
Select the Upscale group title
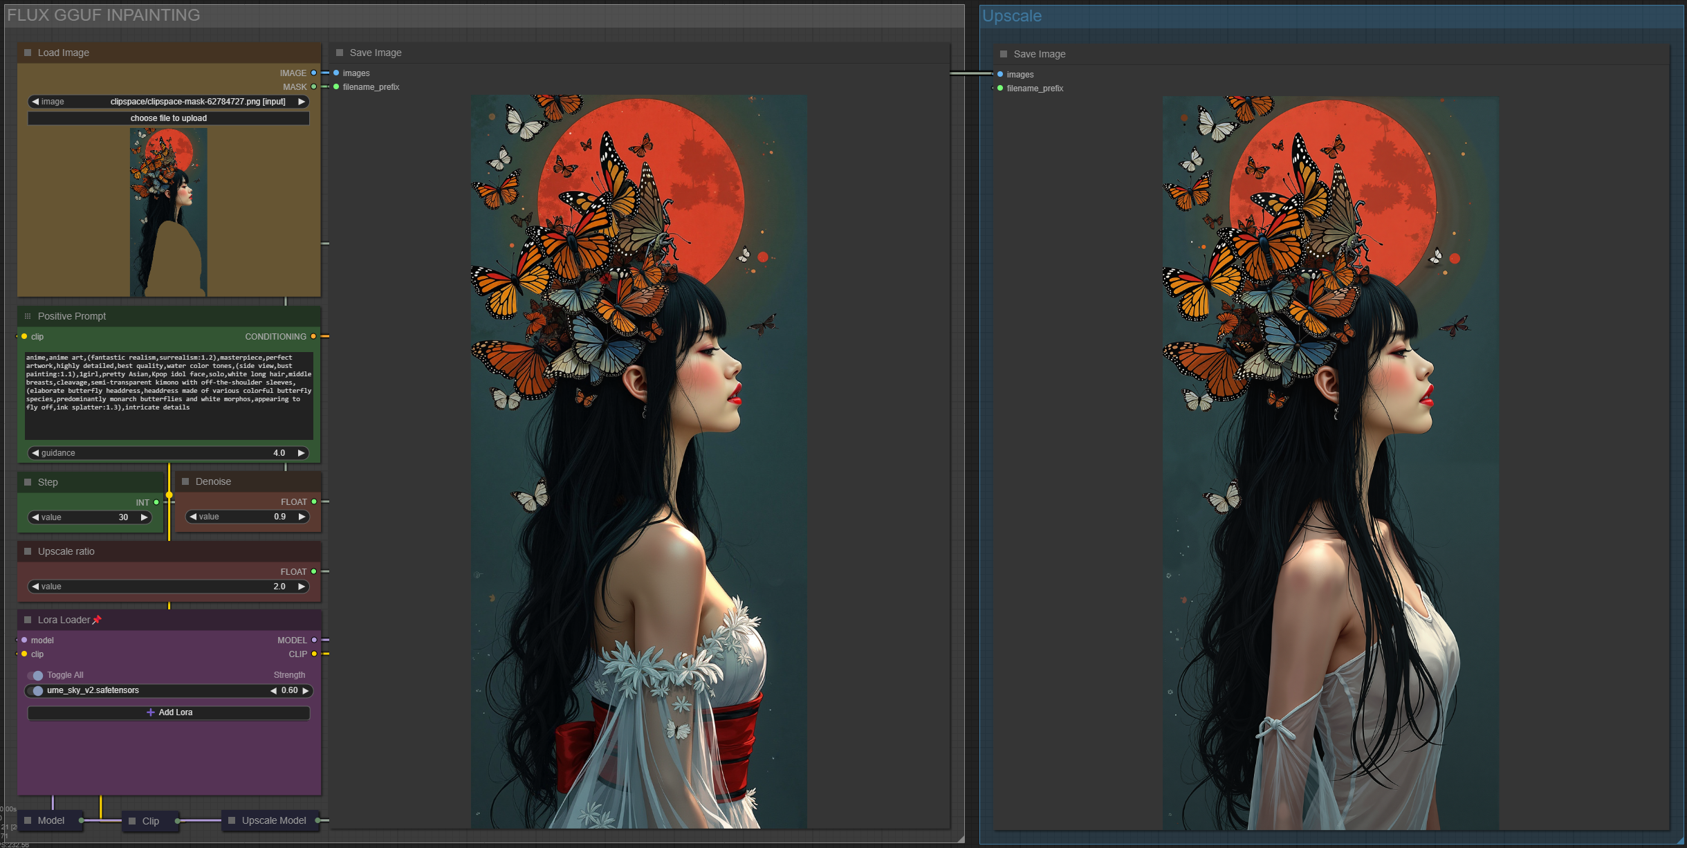coord(1012,16)
